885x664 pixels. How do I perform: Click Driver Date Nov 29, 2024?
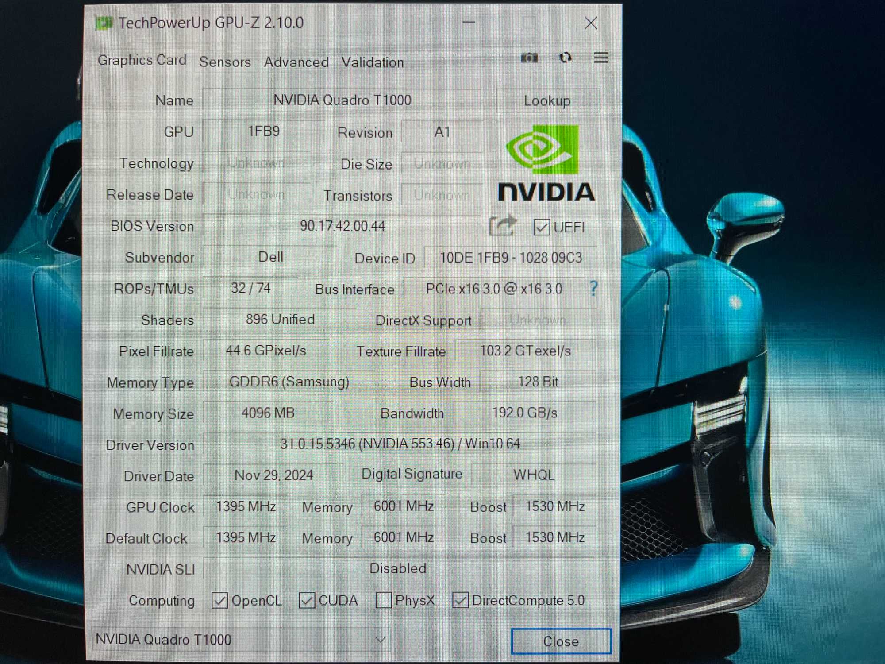tap(273, 475)
